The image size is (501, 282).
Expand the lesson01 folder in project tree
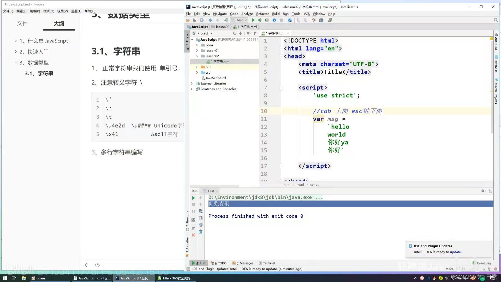(x=197, y=51)
